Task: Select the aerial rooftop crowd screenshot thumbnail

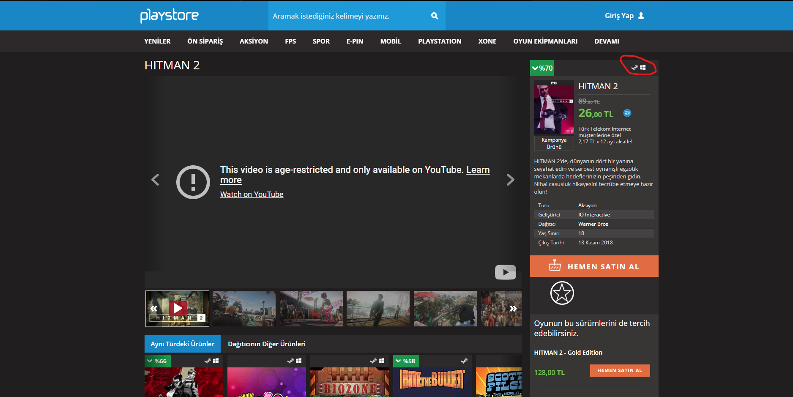Action: tap(445, 309)
